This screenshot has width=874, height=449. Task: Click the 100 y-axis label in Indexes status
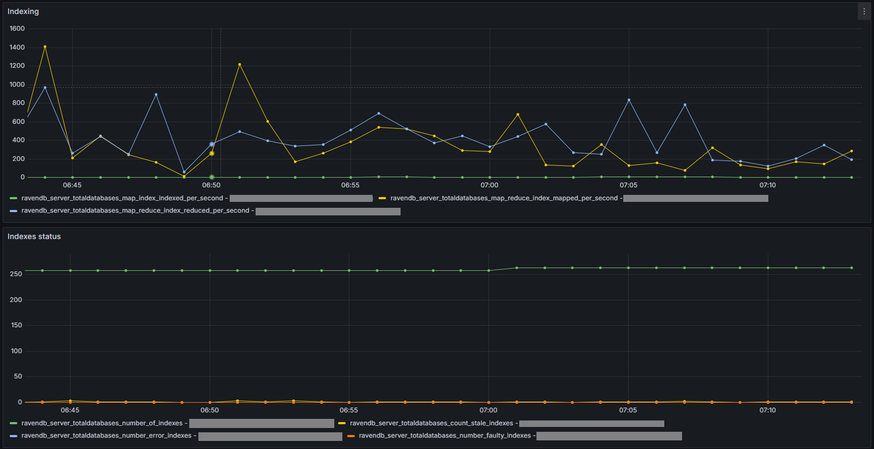[16, 351]
